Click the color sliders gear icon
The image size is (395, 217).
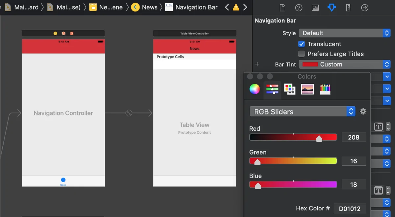[363, 111]
